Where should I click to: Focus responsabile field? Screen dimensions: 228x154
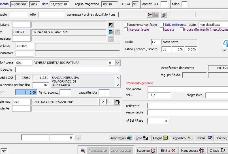188,113
